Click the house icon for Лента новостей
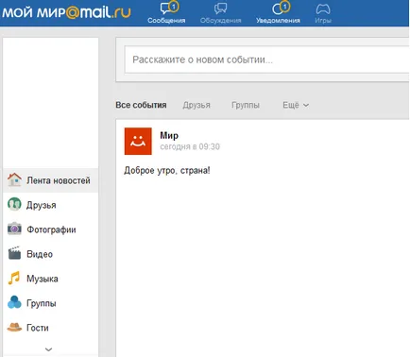The height and width of the screenshot is (357, 410). point(14,180)
